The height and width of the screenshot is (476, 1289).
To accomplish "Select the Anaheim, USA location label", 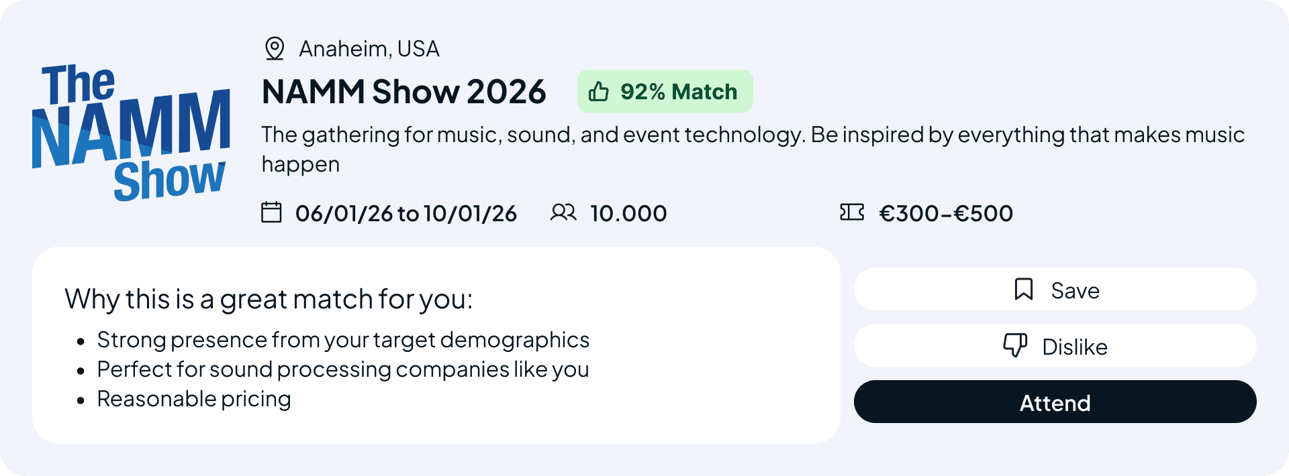I will point(369,48).
